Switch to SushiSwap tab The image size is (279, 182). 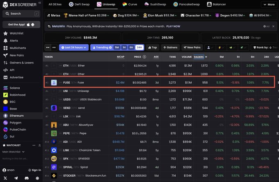coord(155,4)
